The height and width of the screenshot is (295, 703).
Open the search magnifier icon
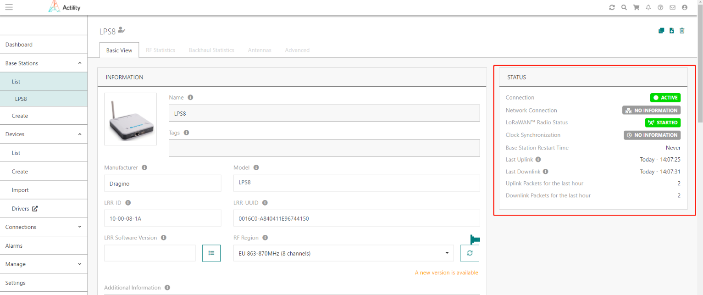(x=624, y=7)
